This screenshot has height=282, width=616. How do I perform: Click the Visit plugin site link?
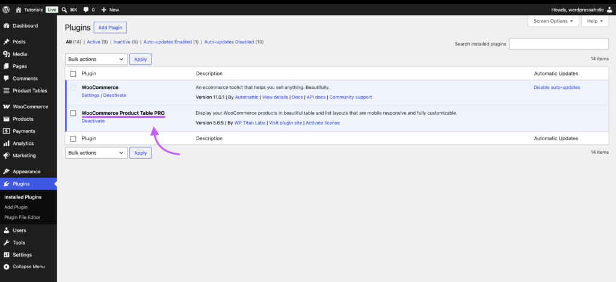pyautogui.click(x=286, y=123)
